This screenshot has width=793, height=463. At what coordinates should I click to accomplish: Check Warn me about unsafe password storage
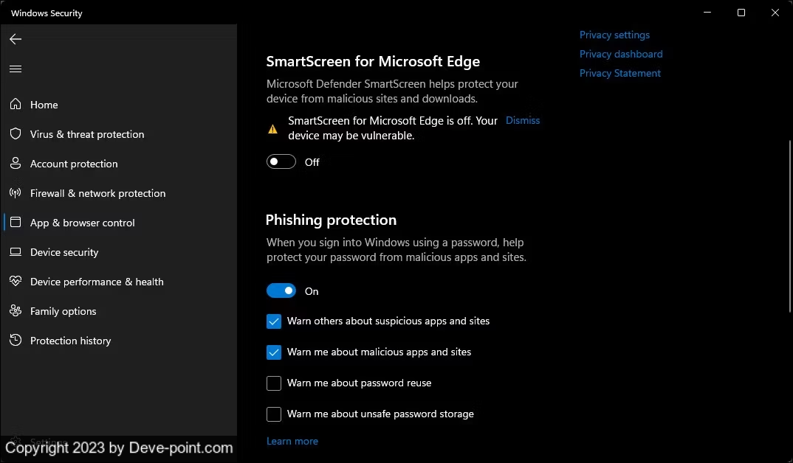click(x=274, y=414)
